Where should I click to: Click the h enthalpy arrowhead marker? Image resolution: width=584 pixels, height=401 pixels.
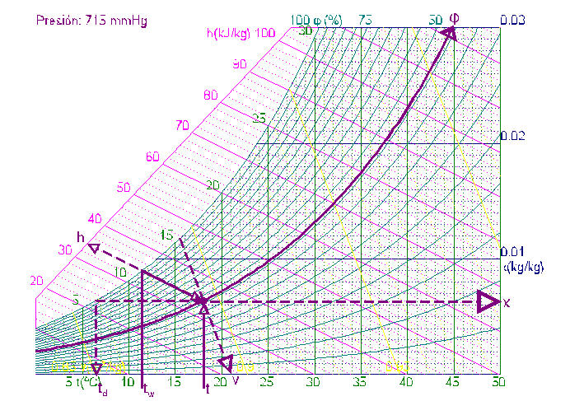pyautogui.click(x=94, y=247)
